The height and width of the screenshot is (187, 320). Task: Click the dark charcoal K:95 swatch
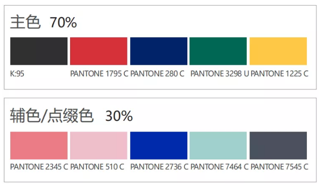coord(39,51)
